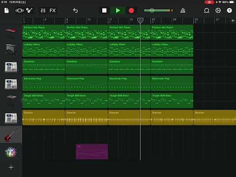Select Dembow region at bar 1
236x177 pixels.
(44, 66)
